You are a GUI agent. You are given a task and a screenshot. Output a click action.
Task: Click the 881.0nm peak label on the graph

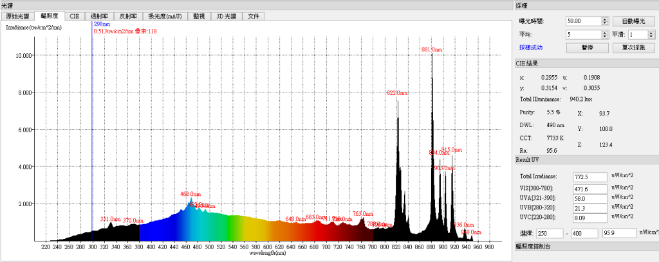click(431, 49)
